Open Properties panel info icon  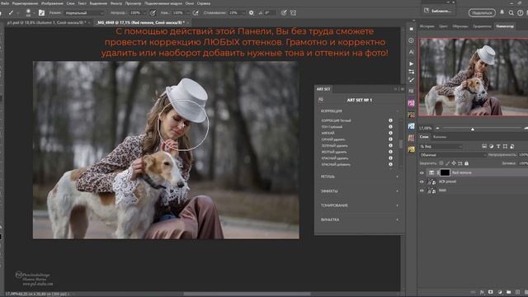[411, 40]
